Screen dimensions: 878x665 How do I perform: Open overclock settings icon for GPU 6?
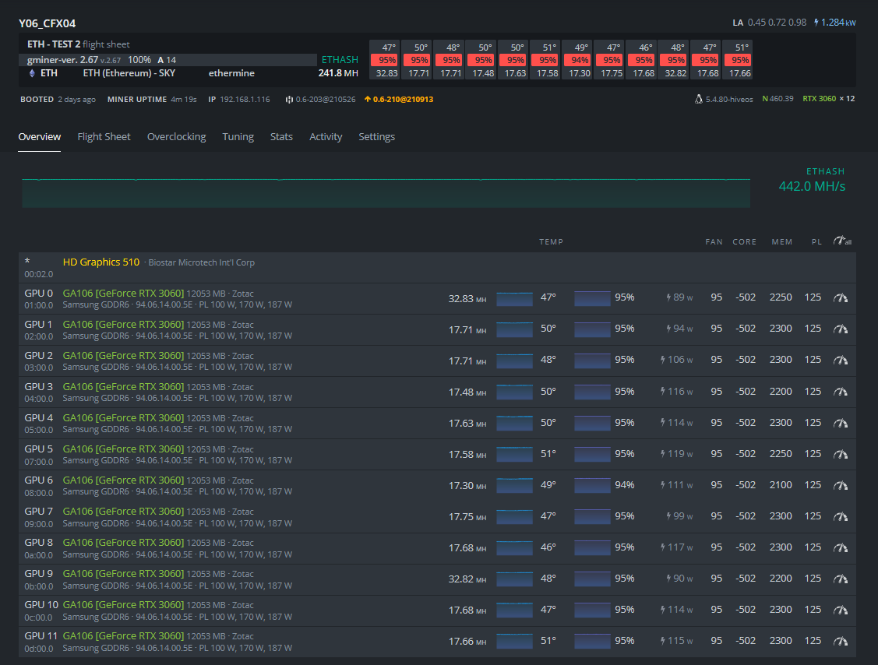pos(841,485)
